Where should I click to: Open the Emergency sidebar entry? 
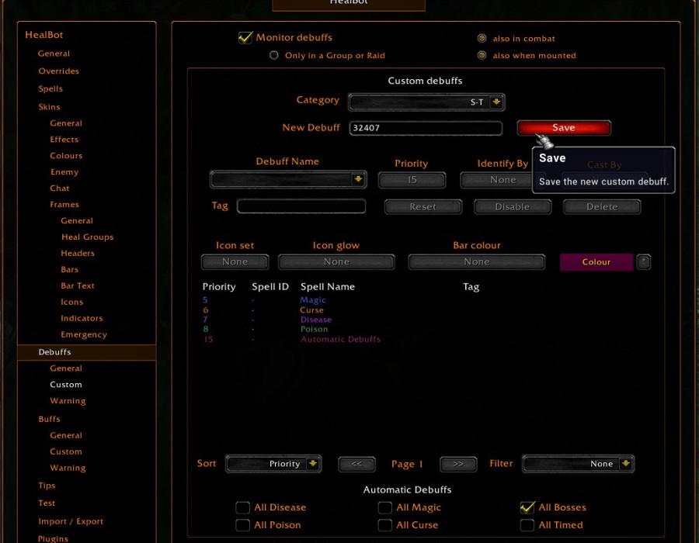click(x=84, y=334)
